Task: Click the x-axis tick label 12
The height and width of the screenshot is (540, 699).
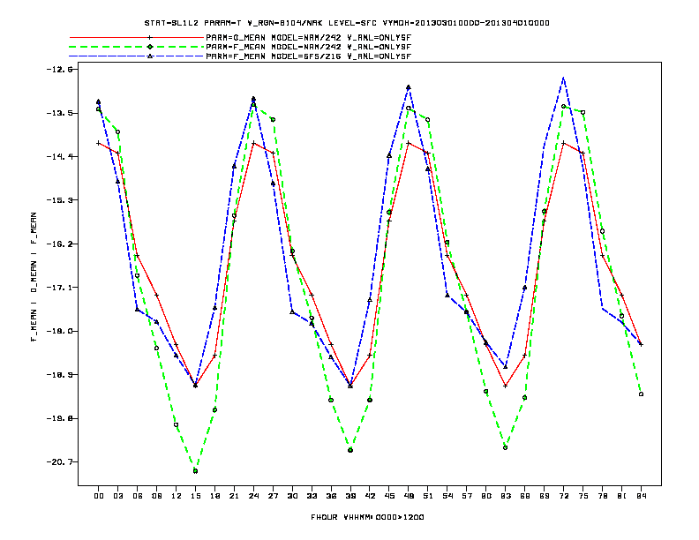Action: [x=177, y=496]
